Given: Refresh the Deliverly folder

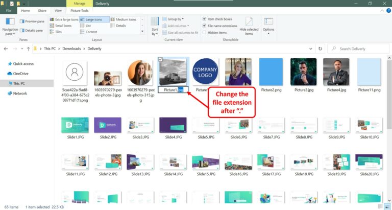Looking at the screenshot, I should pyautogui.click(x=320, y=49).
